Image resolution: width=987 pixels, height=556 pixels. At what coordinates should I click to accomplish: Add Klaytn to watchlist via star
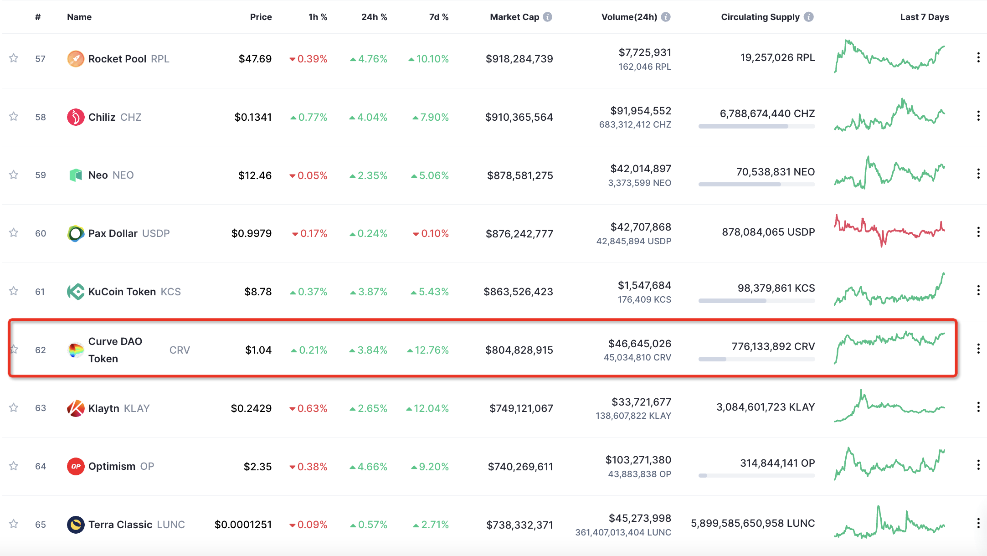tap(14, 407)
